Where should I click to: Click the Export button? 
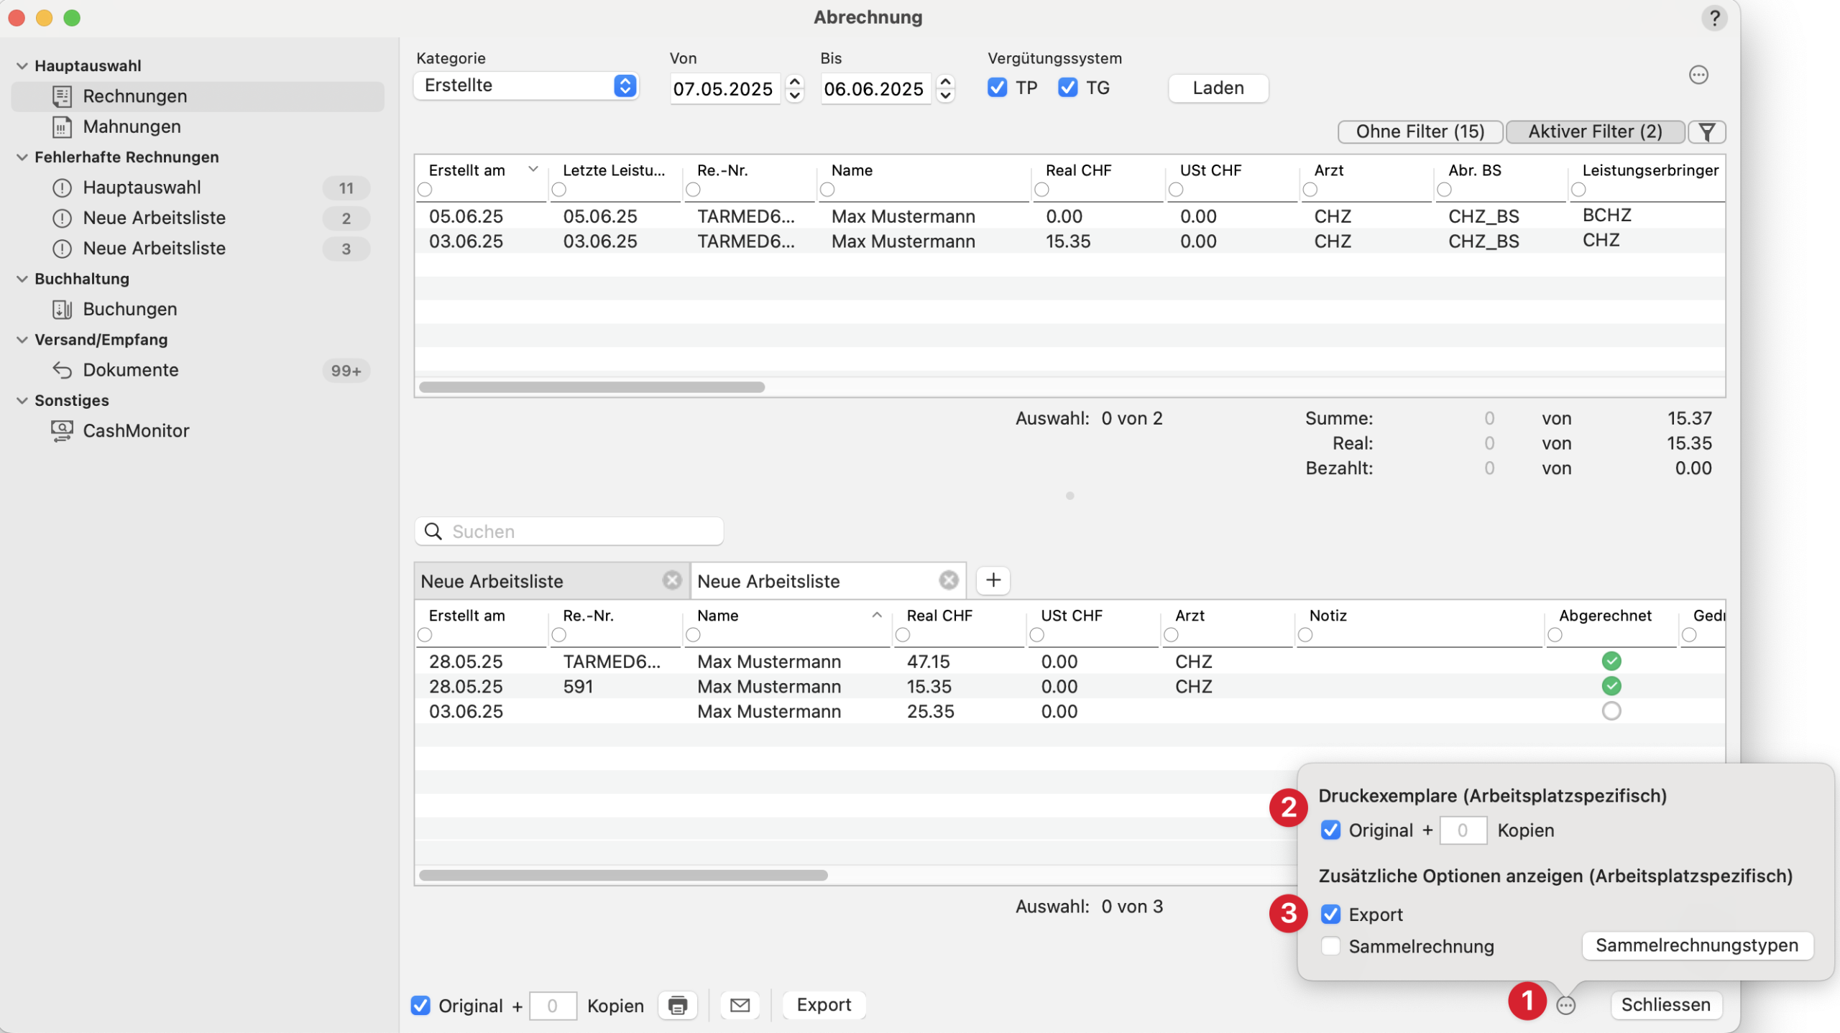point(824,1005)
